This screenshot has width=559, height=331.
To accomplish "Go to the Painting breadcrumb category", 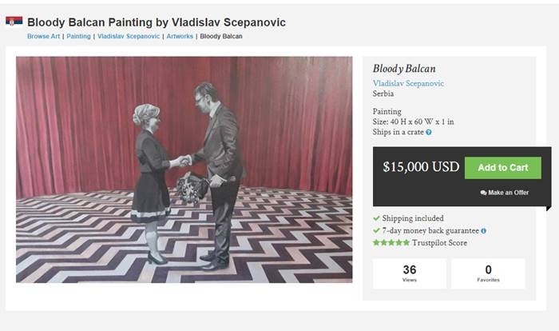I will pyautogui.click(x=78, y=36).
